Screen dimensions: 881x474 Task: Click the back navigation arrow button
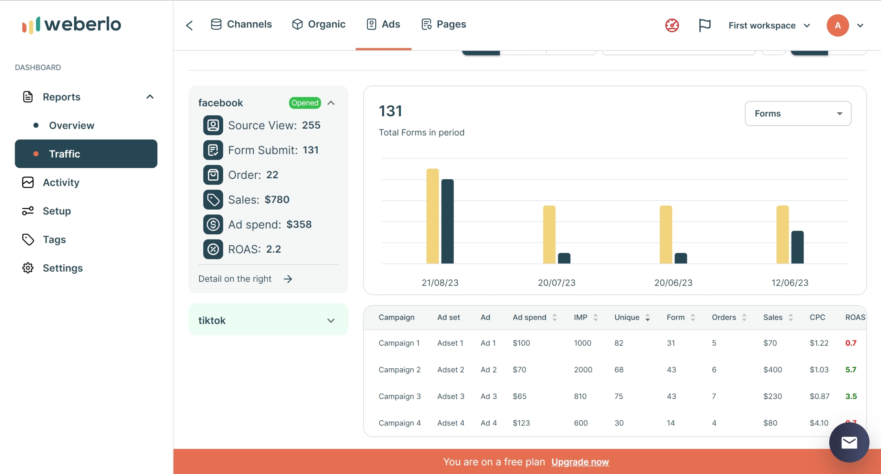point(189,25)
